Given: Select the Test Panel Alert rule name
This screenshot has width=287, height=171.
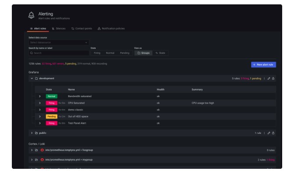Looking at the screenshot, I should point(77,123).
